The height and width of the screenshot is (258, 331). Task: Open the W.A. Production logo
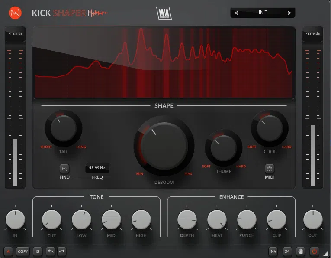pos(164,13)
